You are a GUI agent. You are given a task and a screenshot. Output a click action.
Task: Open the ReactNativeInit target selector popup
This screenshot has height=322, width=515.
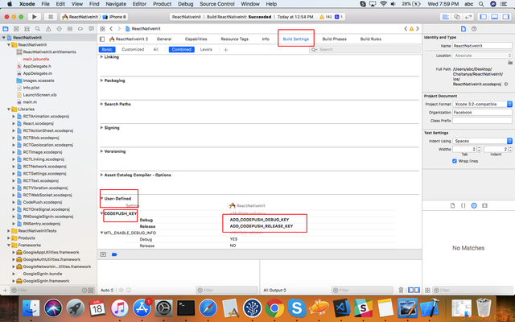(129, 39)
